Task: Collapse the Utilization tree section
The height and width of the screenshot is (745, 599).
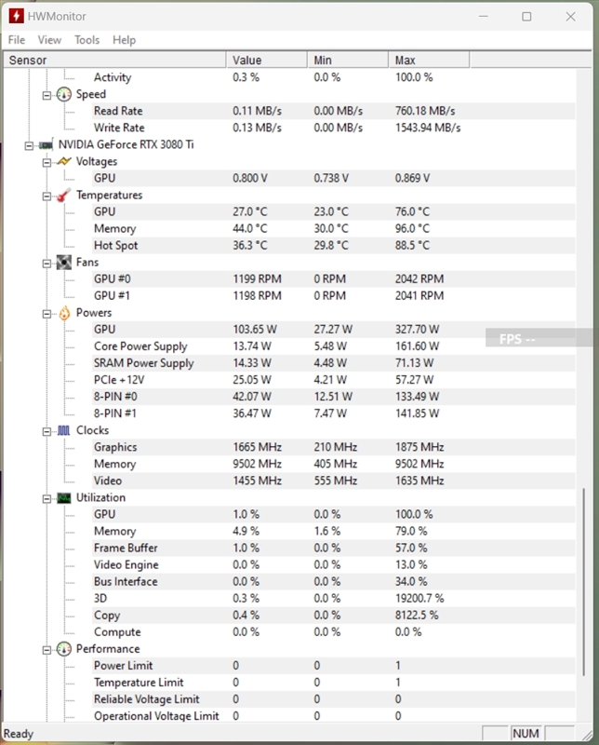Action: tap(47, 498)
